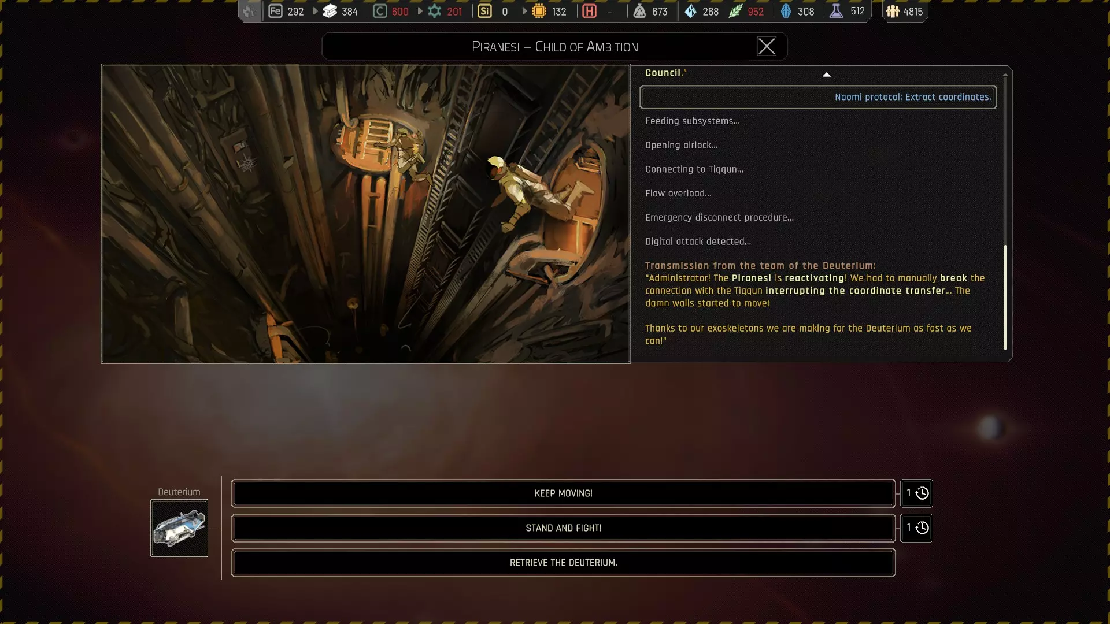Close the Piranesi event dialog

tap(767, 46)
